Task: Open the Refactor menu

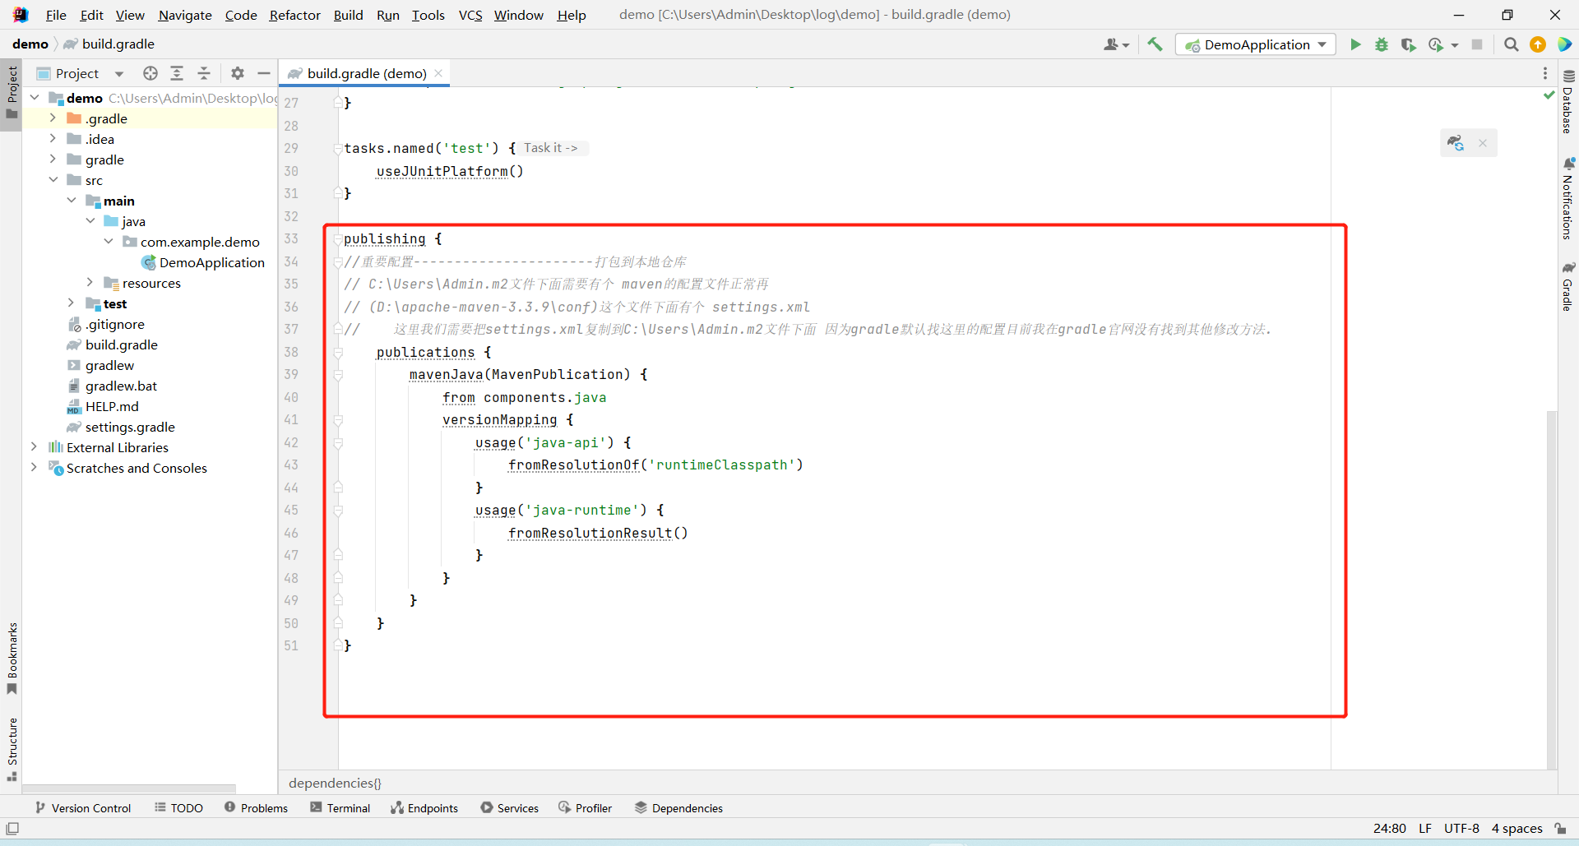Action: 294,15
